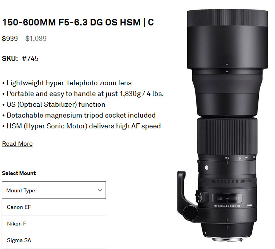Pick the Sigma SA mount option

tap(54, 240)
